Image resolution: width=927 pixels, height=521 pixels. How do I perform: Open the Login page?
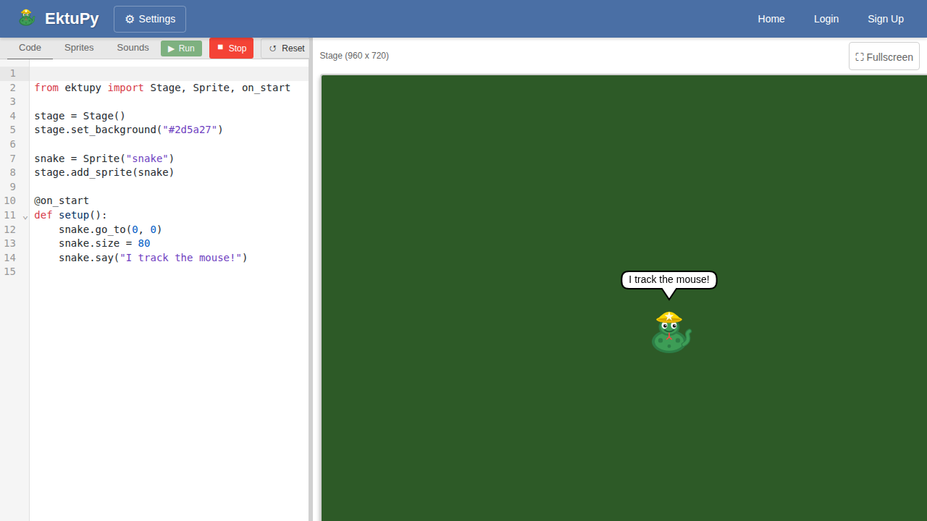[826, 19]
